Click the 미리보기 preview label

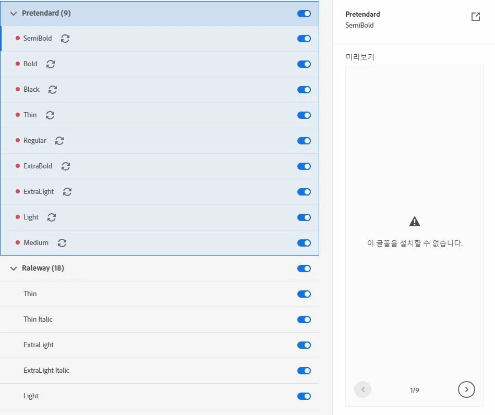tap(360, 57)
